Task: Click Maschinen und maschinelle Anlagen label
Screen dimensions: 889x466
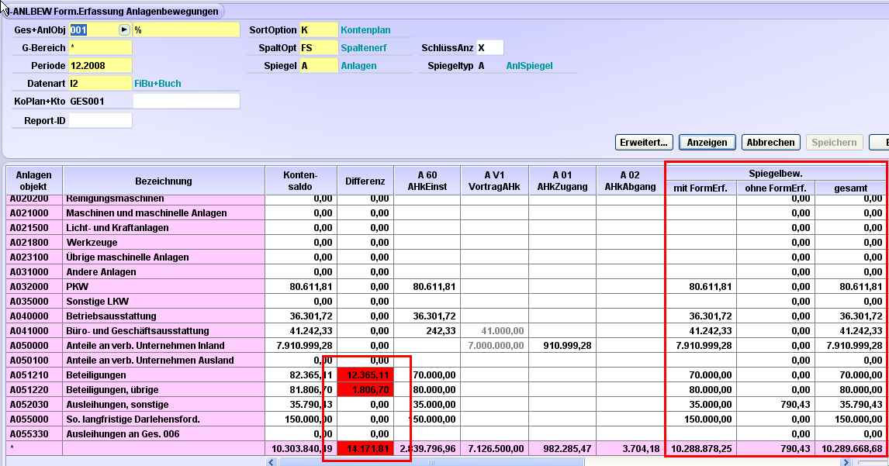Action: tap(147, 213)
